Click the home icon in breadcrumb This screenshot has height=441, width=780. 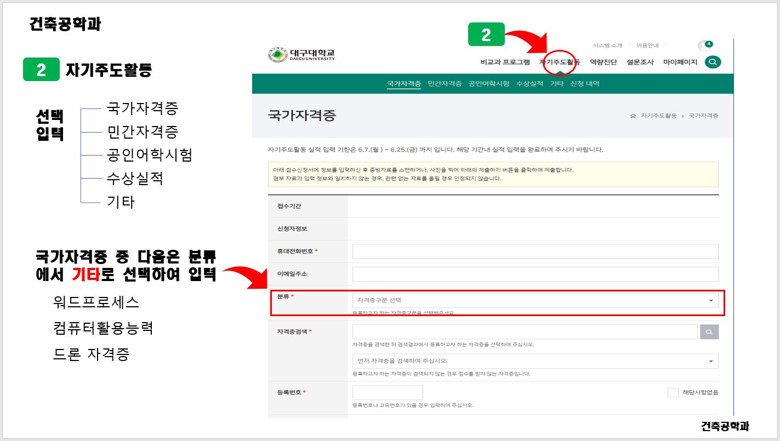[633, 116]
